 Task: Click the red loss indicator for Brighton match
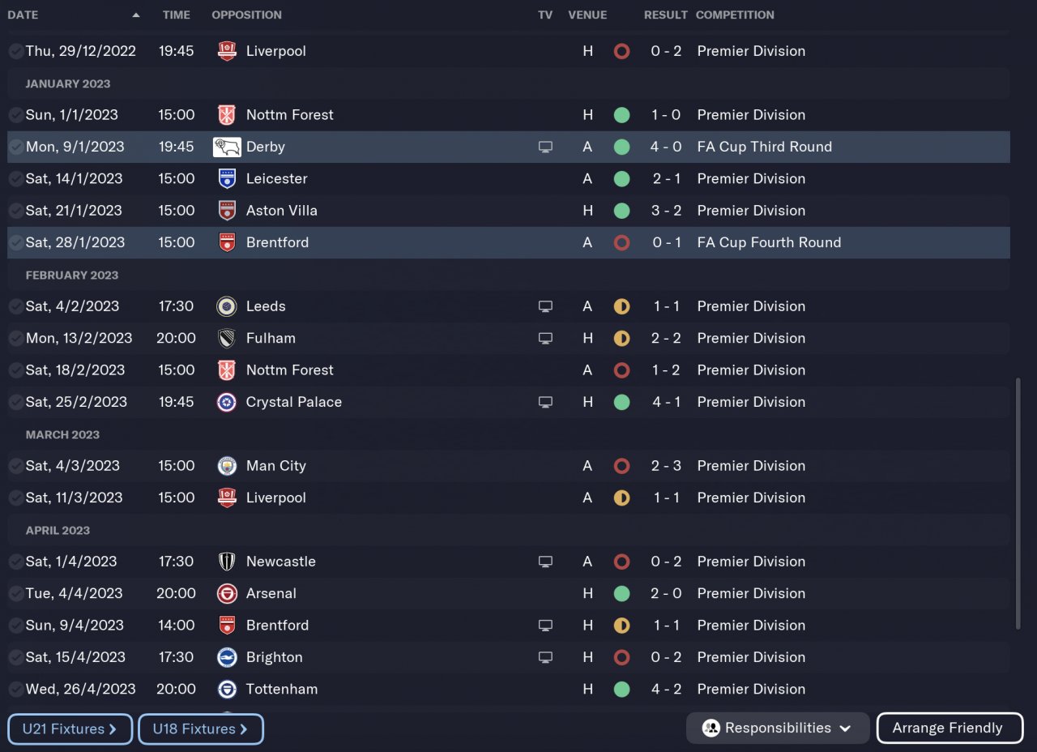[x=621, y=657]
